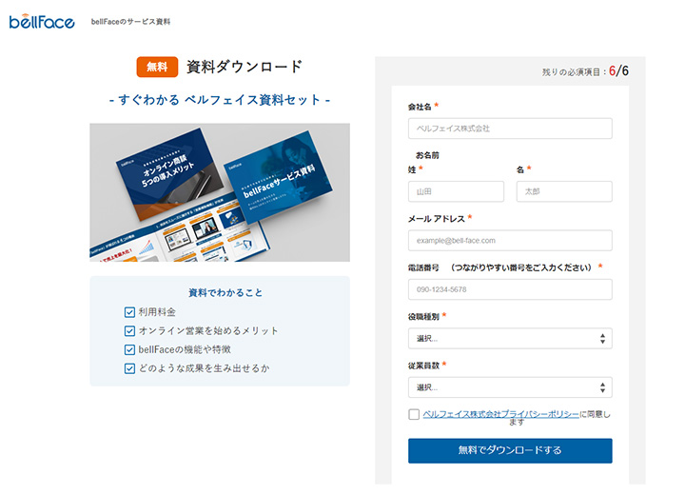Click the 従業員数 field label
The height and width of the screenshot is (495, 685).
click(x=423, y=366)
